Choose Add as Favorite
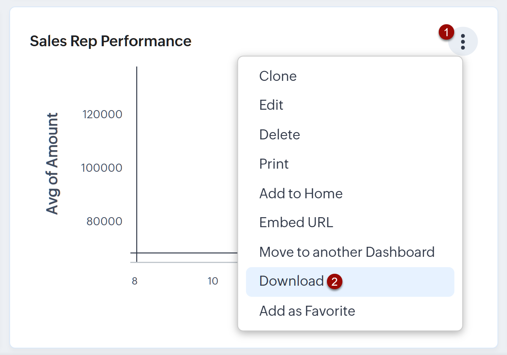Image resolution: width=507 pixels, height=355 pixels. 307,311
